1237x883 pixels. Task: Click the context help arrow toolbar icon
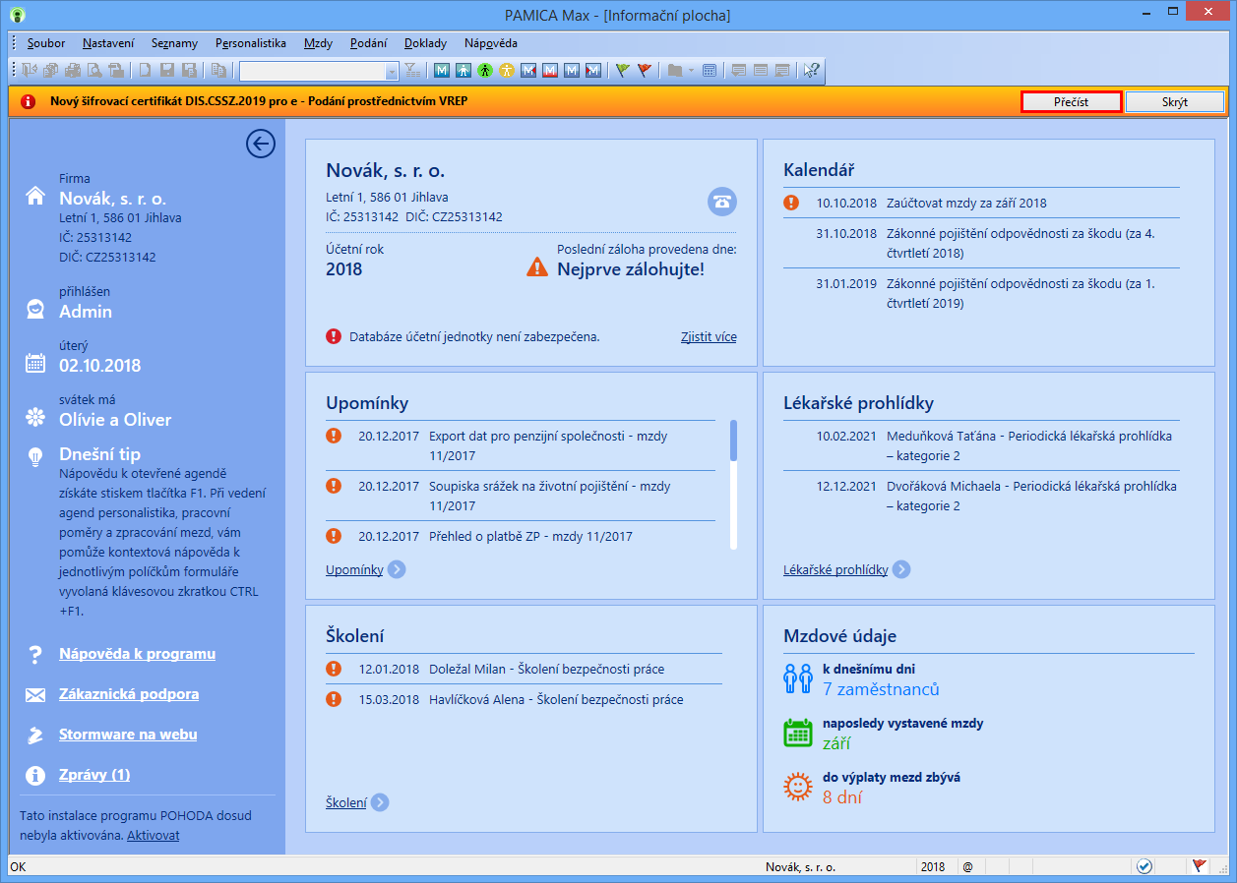coord(812,71)
